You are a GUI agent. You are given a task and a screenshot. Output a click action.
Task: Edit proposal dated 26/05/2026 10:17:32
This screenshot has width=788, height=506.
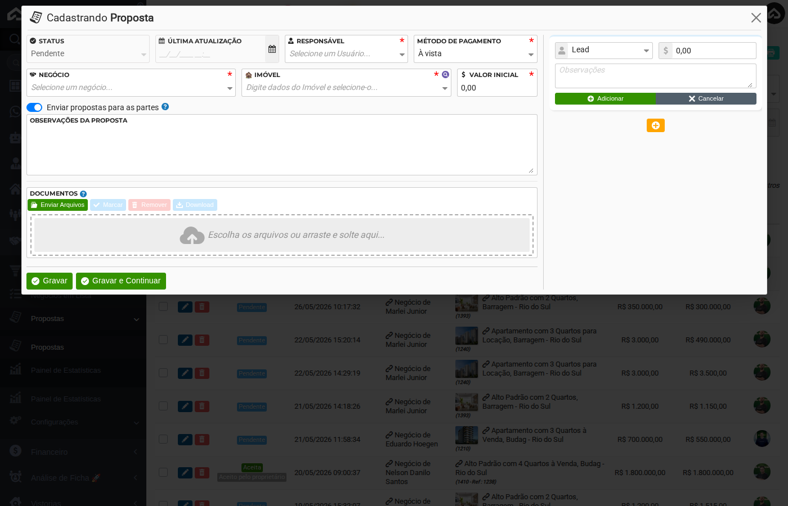pyautogui.click(x=185, y=307)
